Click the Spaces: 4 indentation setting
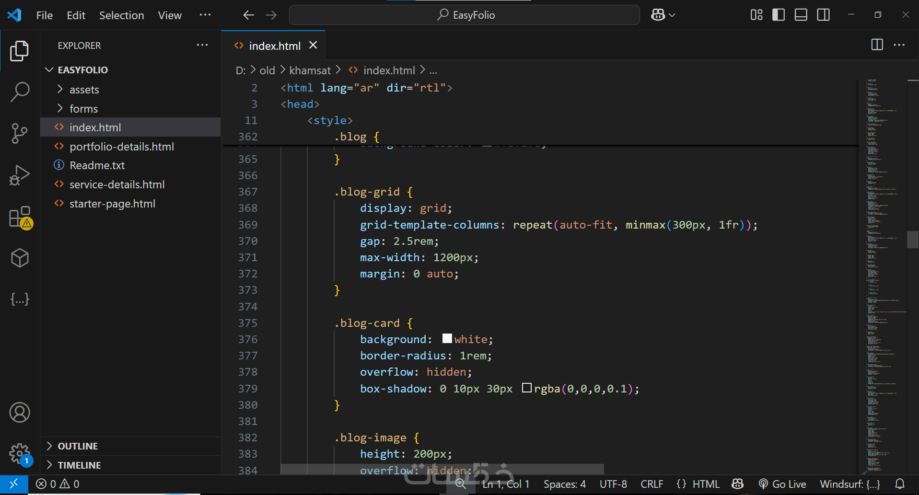Viewport: 919px width, 495px height. tap(564, 484)
